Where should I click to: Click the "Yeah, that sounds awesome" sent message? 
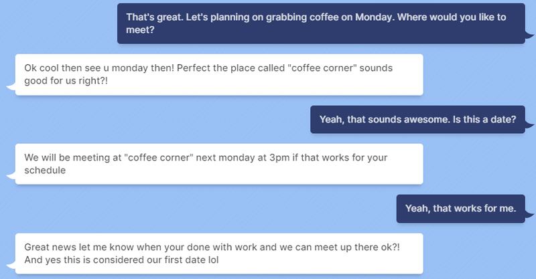point(417,120)
